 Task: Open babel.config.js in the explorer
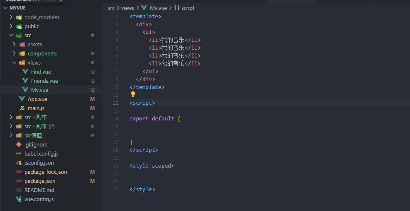coord(41,153)
